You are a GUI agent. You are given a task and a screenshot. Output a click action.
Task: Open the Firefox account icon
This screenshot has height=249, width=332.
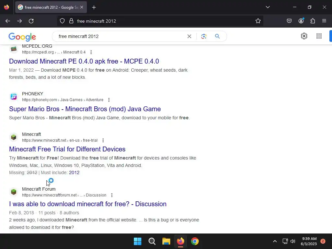(x=301, y=21)
